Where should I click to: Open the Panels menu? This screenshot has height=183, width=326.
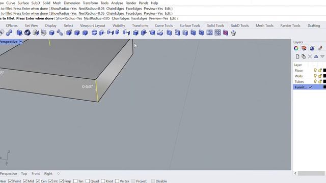click(x=143, y=3)
